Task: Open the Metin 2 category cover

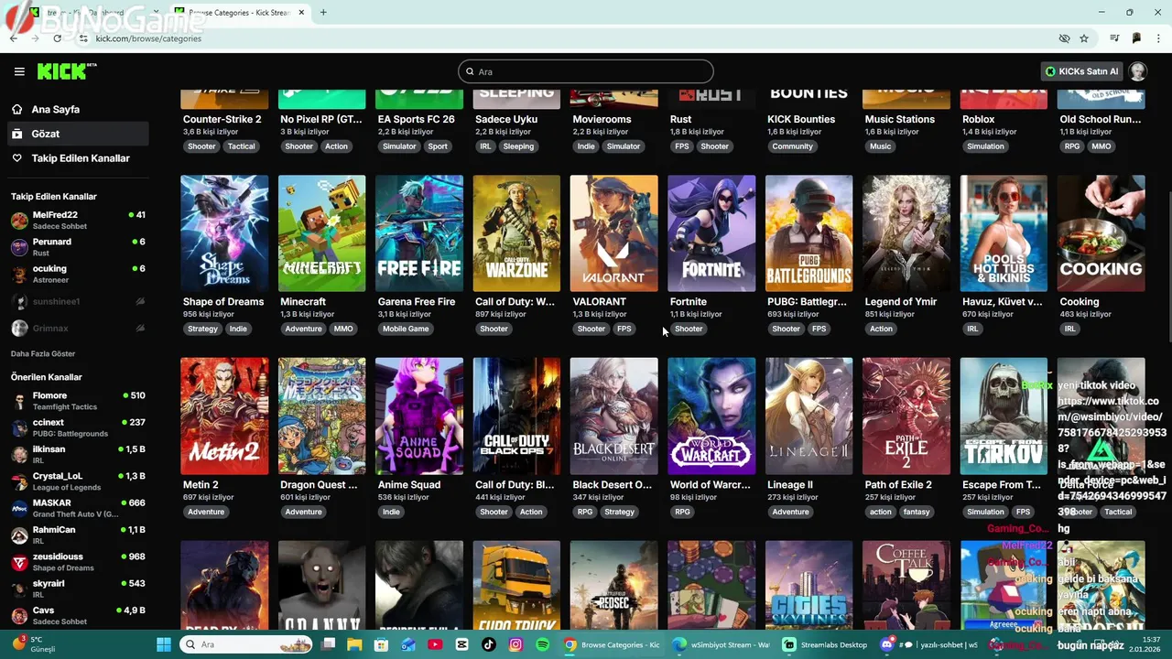Action: click(224, 416)
